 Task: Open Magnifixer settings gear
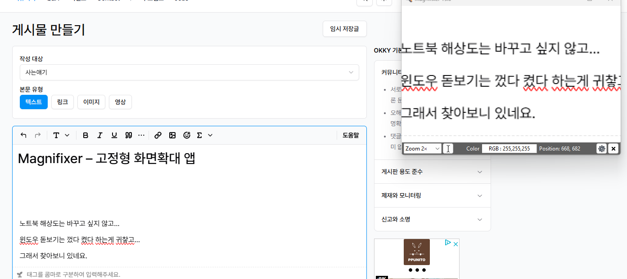[601, 149]
